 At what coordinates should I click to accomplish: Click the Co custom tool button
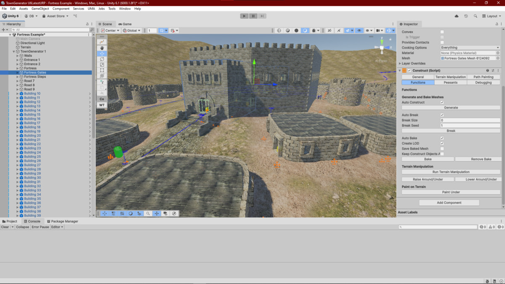[102, 99]
